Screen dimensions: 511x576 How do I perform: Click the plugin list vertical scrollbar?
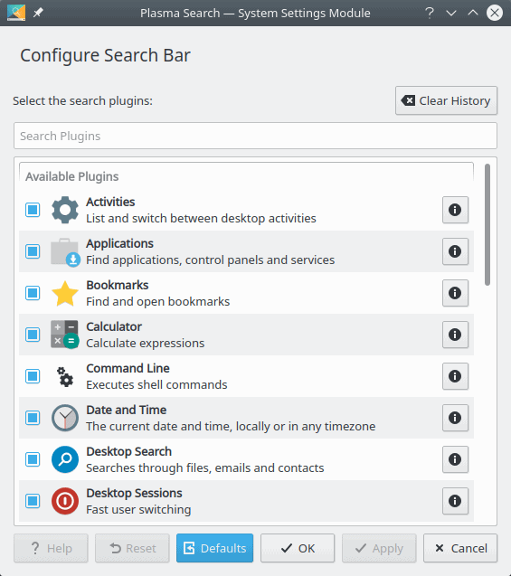tap(487, 224)
